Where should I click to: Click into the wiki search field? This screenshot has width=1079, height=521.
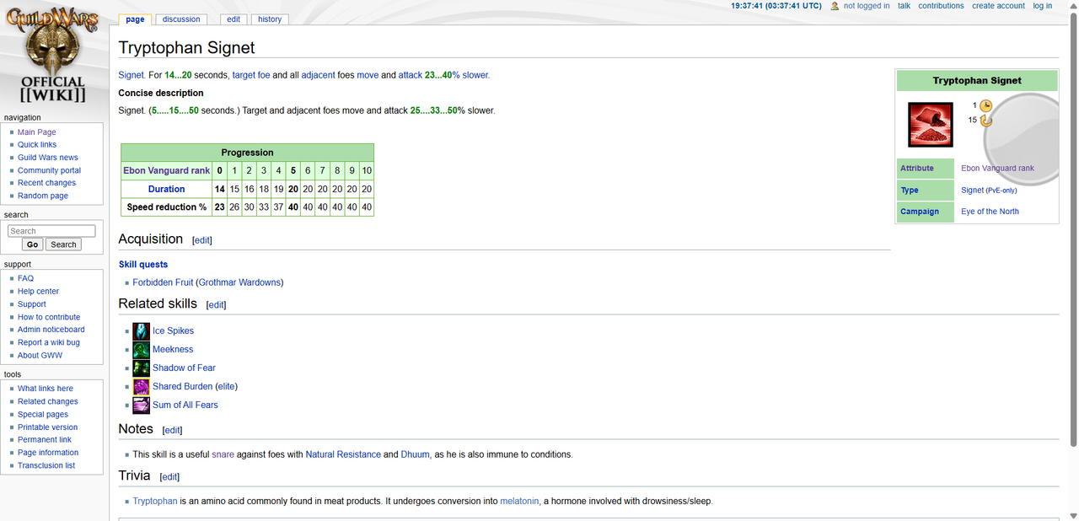click(51, 231)
